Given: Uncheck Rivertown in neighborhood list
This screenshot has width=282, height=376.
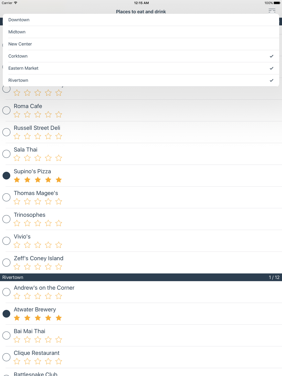Looking at the screenshot, I should click(x=141, y=80).
